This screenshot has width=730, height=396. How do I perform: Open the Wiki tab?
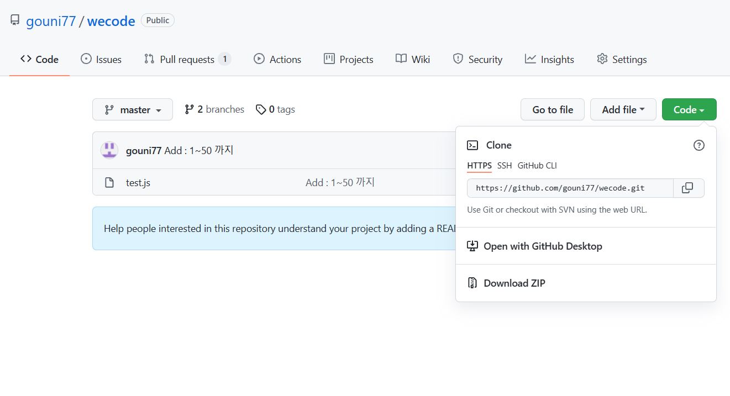(413, 59)
